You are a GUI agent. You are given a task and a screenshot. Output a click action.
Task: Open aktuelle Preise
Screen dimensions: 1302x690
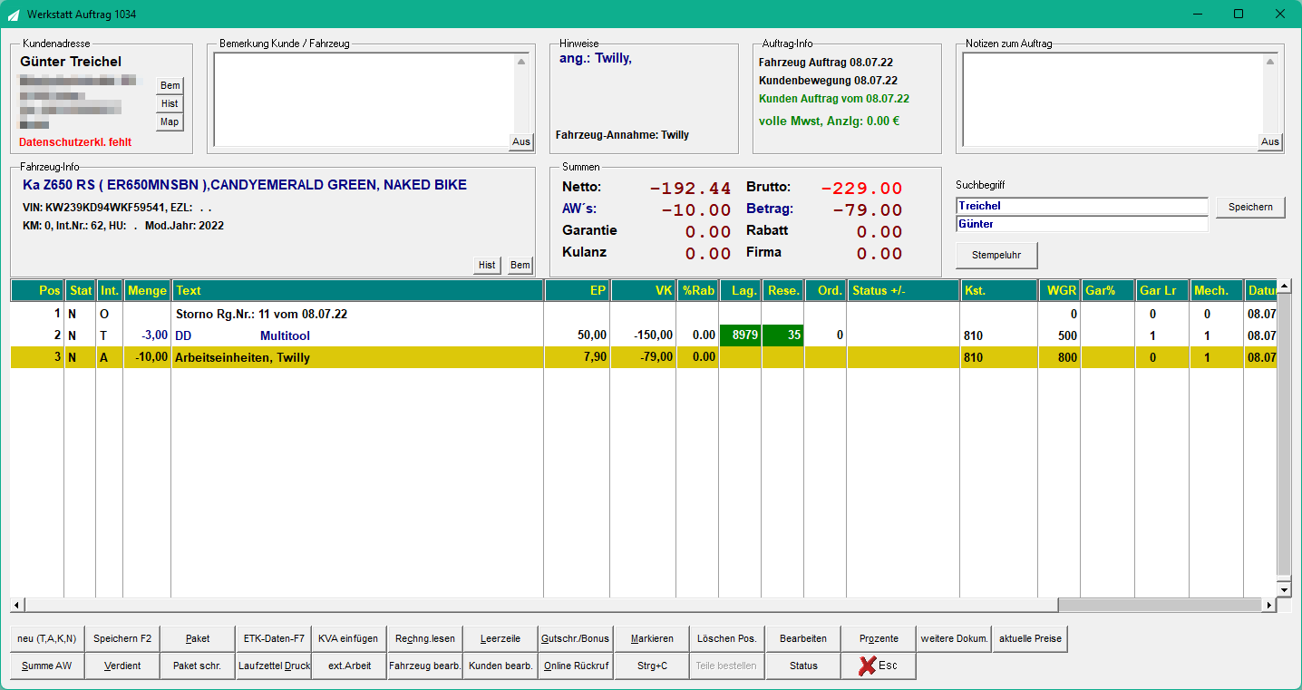[1030, 639]
